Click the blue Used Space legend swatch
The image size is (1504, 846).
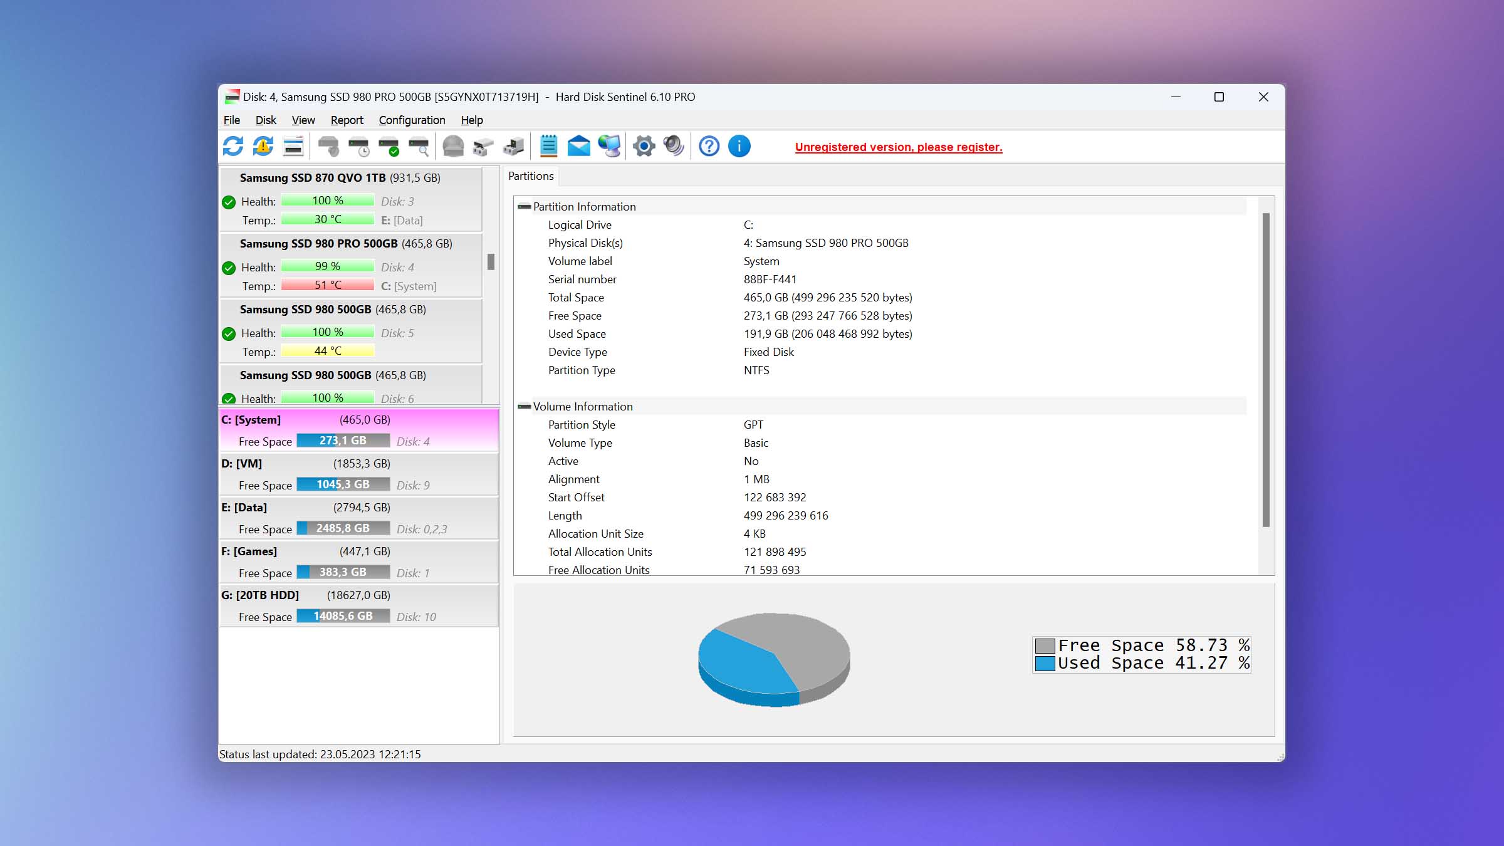[x=1045, y=663]
